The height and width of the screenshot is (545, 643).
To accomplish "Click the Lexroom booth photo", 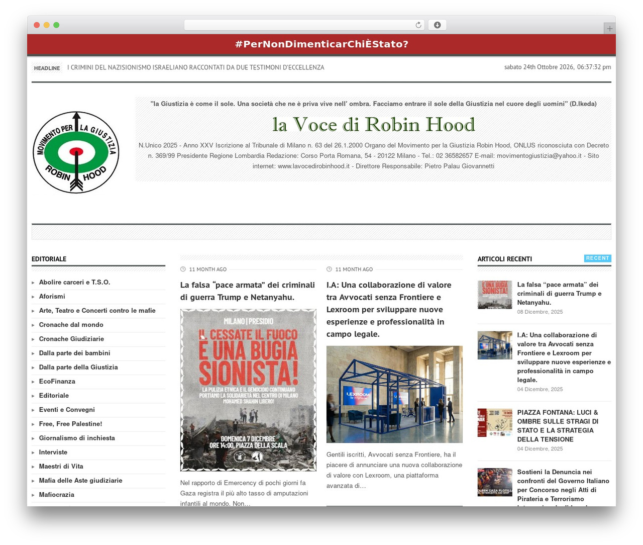I will tap(394, 394).
